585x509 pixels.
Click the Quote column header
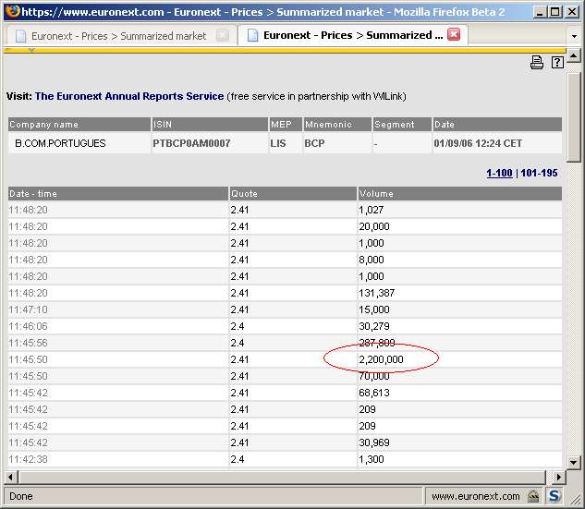[293, 194]
